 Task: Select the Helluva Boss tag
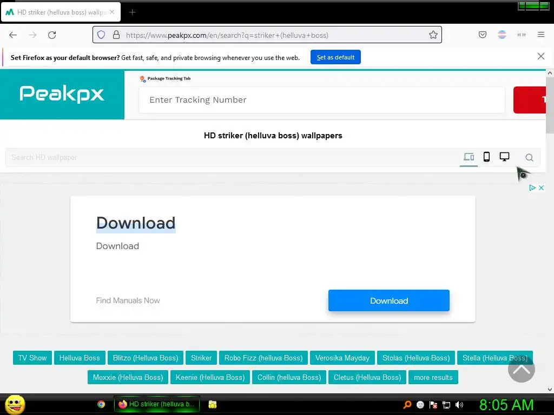click(80, 358)
